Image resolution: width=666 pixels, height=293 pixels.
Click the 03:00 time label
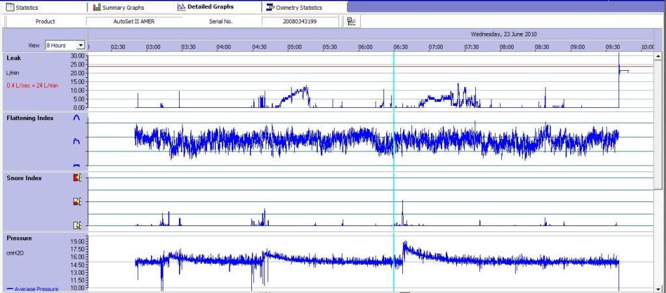(153, 47)
